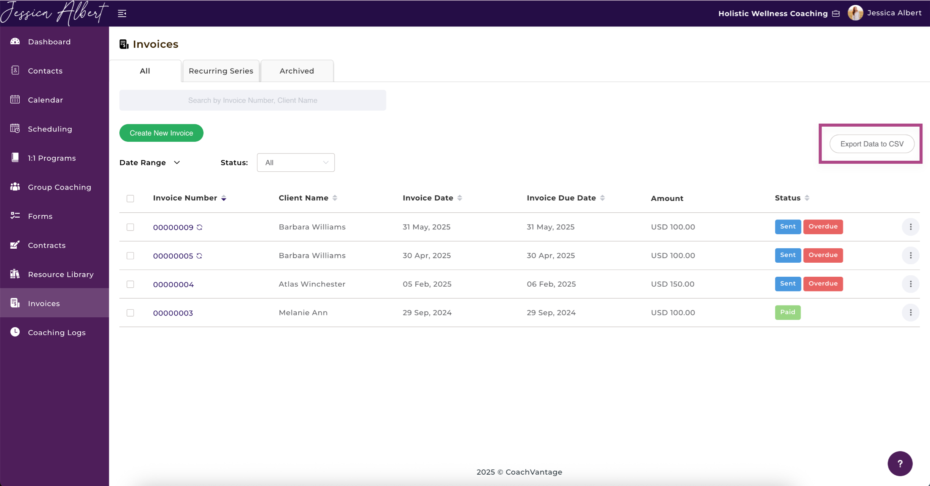This screenshot has width=930, height=486.
Task: Open 1:1 Programs in the sidebar
Action: coord(54,158)
